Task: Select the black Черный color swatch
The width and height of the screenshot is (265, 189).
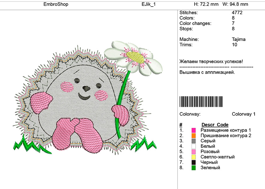Action: click(x=194, y=162)
